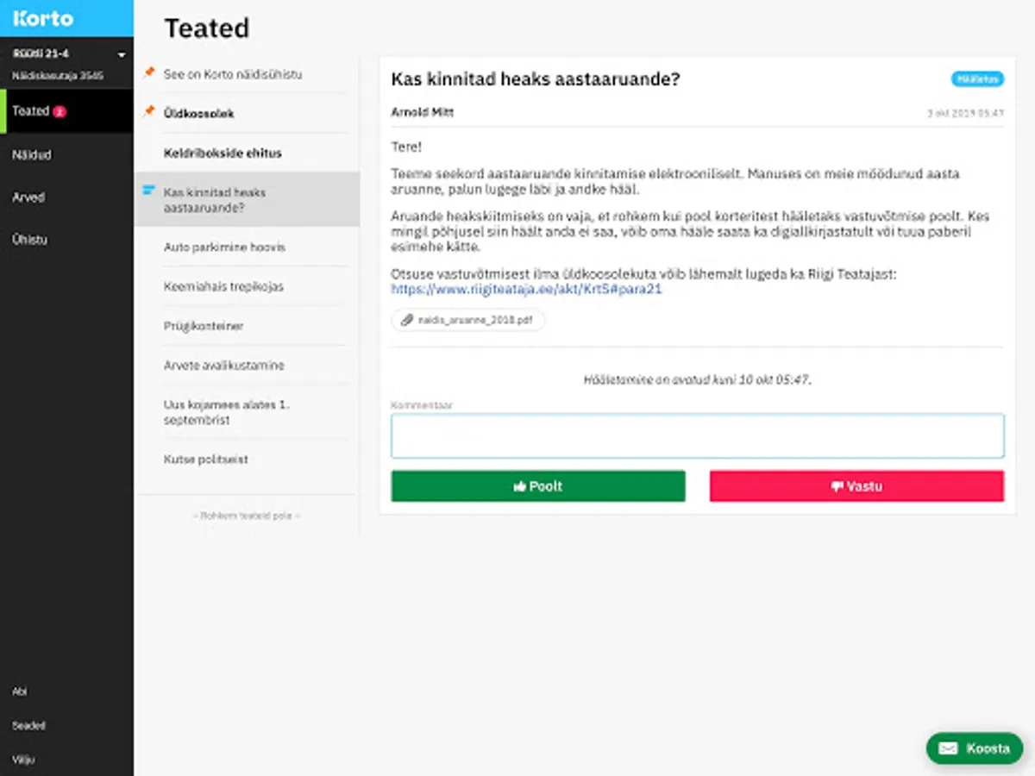Open Seaded in the sidebar
Image resolution: width=1035 pixels, height=776 pixels.
point(28,726)
